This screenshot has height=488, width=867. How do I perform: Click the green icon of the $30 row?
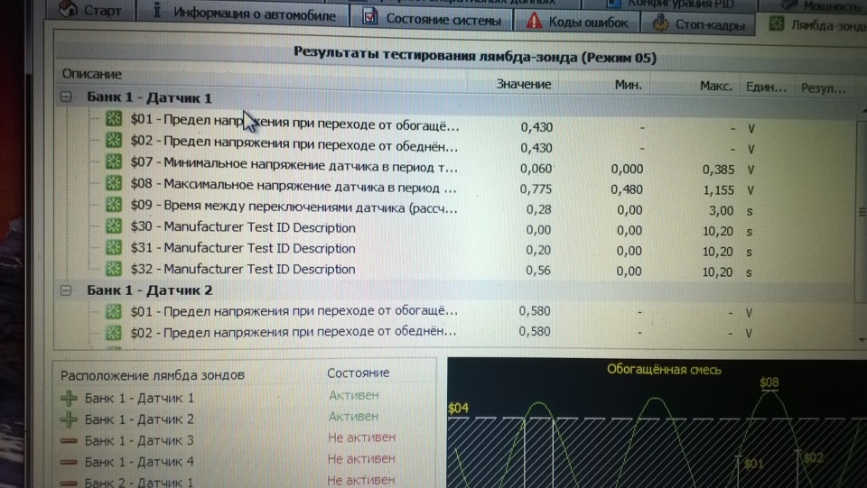[x=114, y=226]
